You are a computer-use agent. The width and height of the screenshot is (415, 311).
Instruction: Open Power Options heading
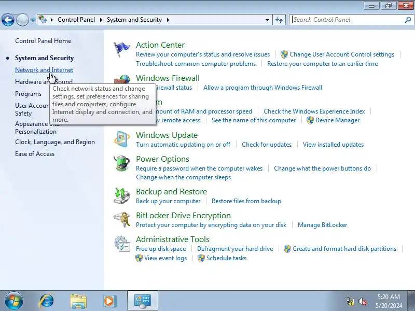[x=162, y=159]
